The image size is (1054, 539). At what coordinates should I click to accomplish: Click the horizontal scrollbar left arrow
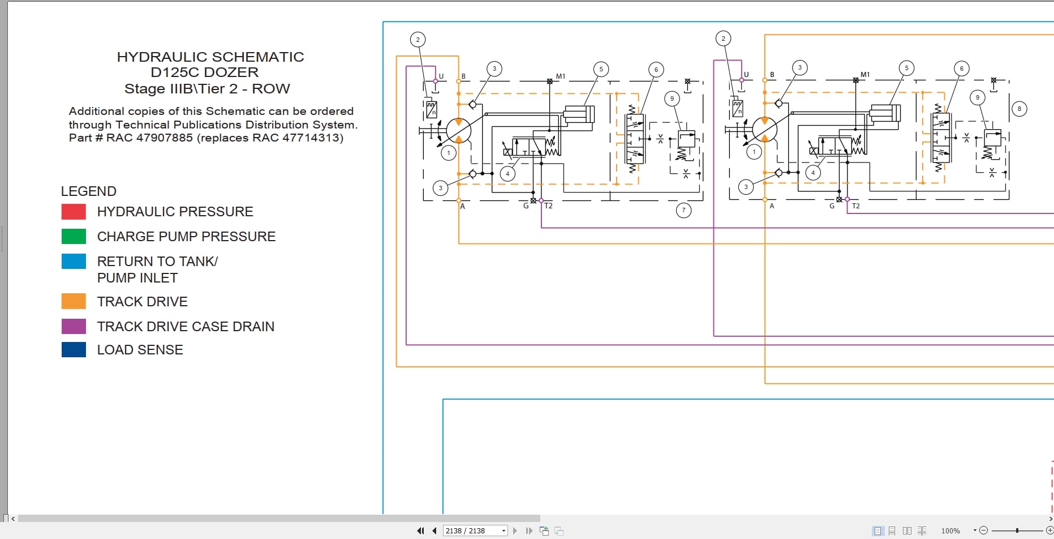coord(13,518)
